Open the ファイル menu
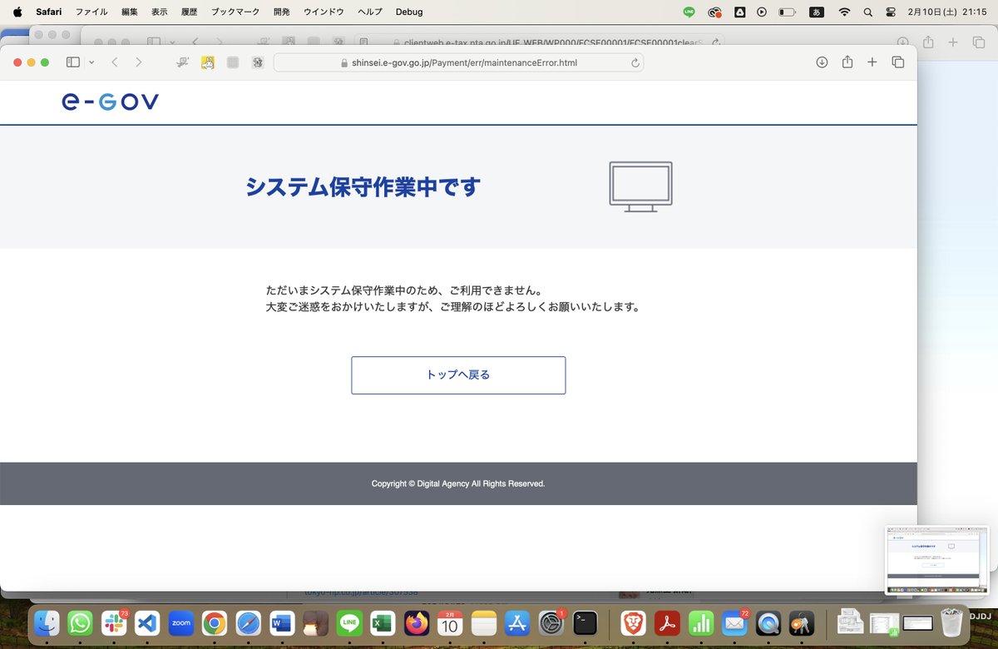The height and width of the screenshot is (649, 998). point(91,12)
